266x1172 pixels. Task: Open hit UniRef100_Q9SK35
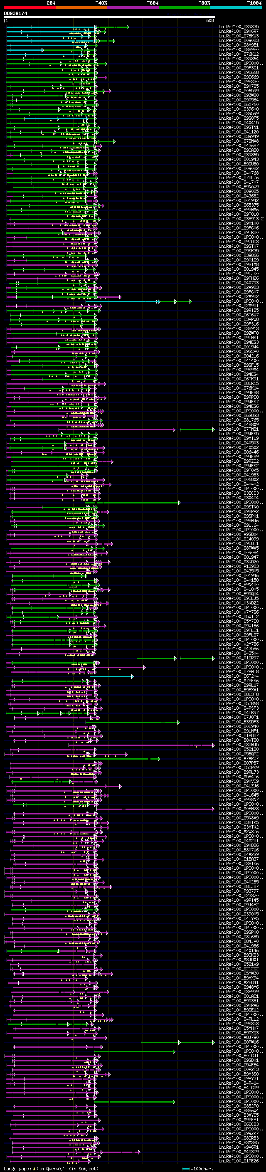coord(239,251)
